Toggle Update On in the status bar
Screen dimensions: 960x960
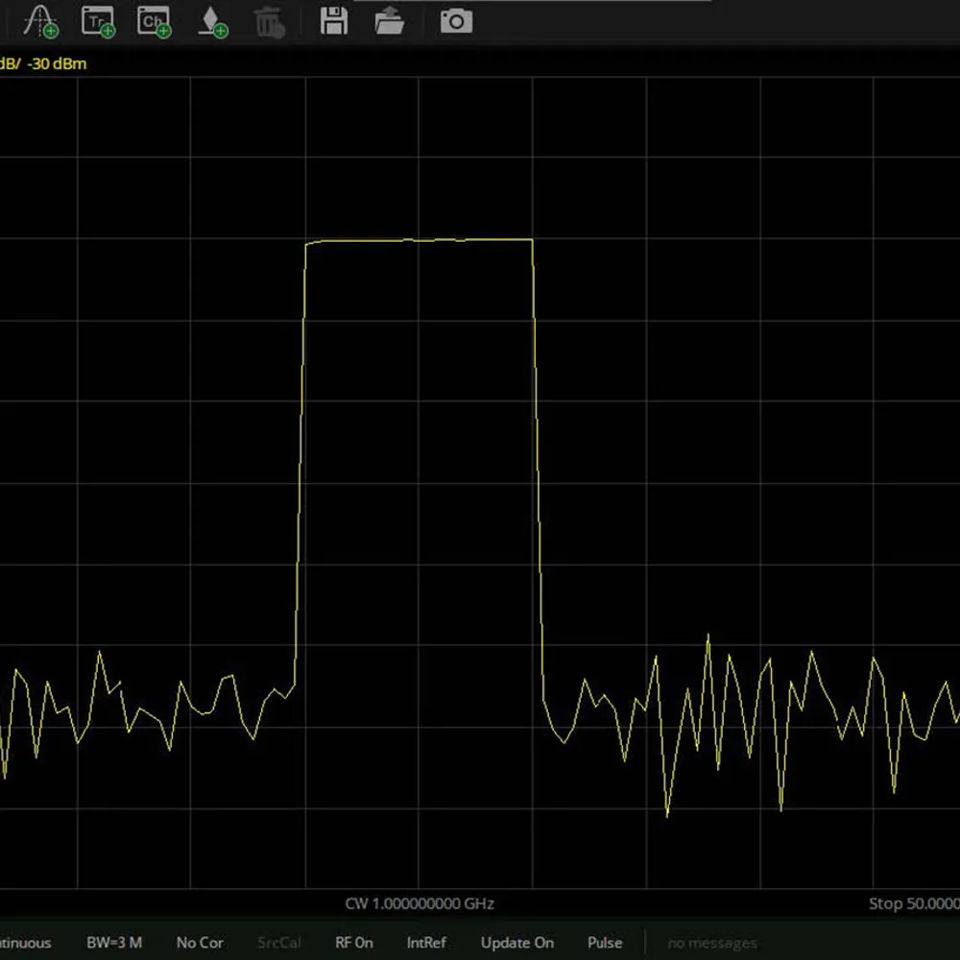point(516,943)
